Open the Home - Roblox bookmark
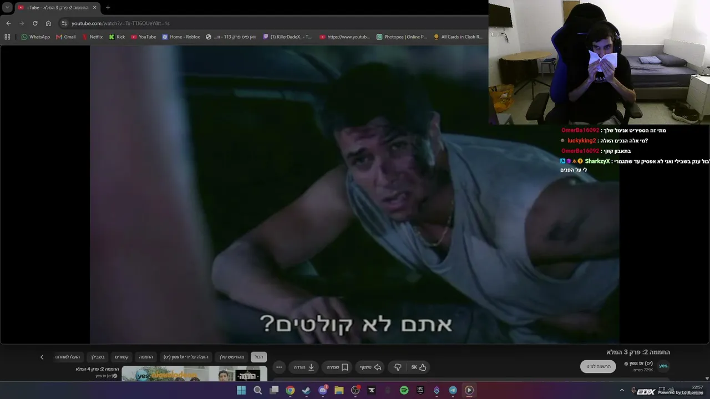Viewport: 710px width, 399px height. 181,37
